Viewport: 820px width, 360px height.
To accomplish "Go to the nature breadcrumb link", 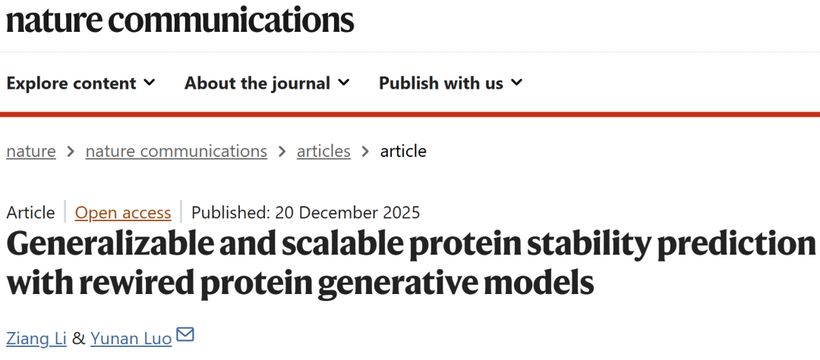I will (x=31, y=151).
